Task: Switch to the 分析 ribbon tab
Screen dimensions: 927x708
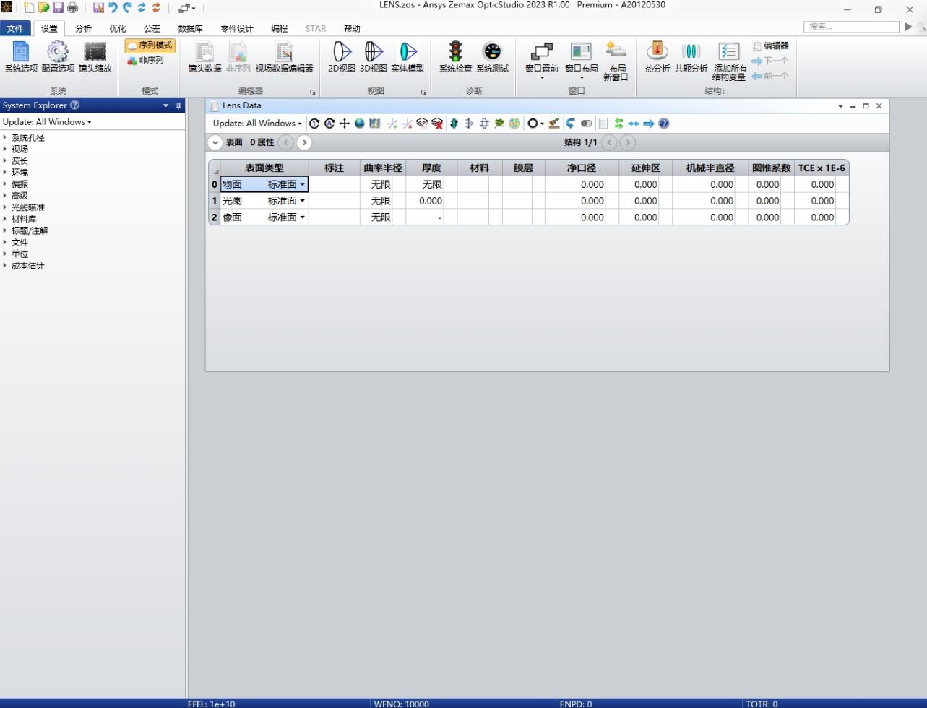Action: [x=82, y=28]
